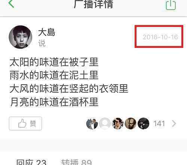Open the 141 likes count

pos(159,123)
